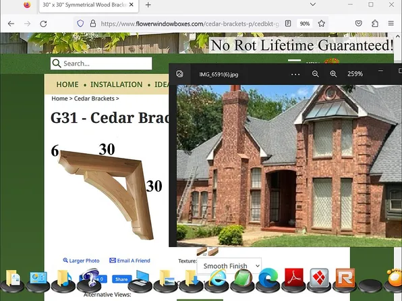Open the INSTALLATION navigation item
Screen dimensions: 402x301
pos(116,84)
